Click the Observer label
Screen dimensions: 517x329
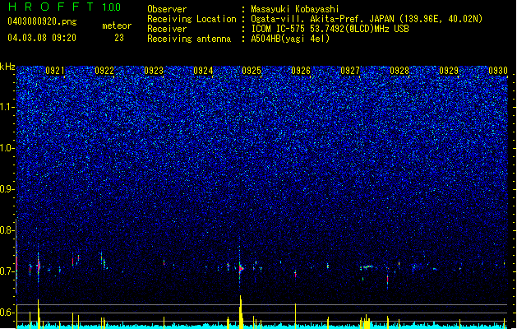167,9
